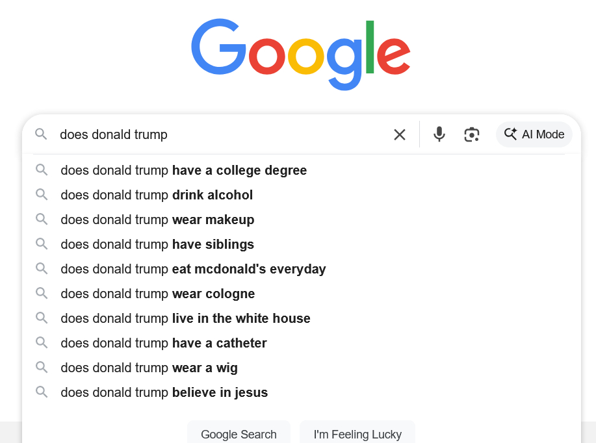Click magnifier icon beside "believe in jesus"
This screenshot has height=443, width=596.
click(x=42, y=392)
